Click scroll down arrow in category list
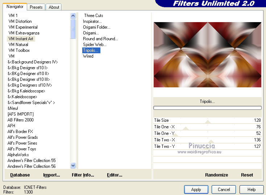This screenshot has width=266, height=195. point(73,165)
